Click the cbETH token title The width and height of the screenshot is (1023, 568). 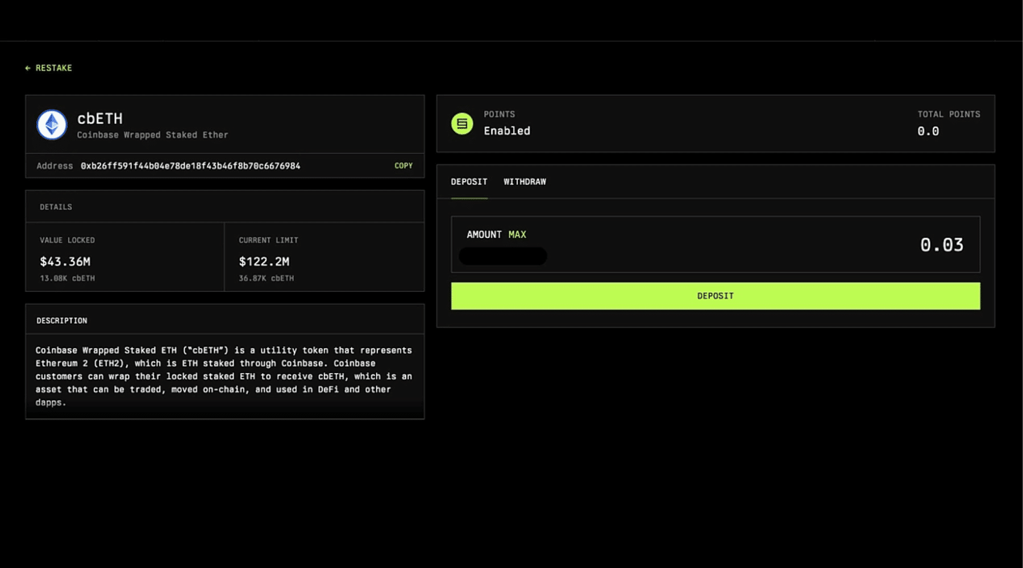point(100,118)
